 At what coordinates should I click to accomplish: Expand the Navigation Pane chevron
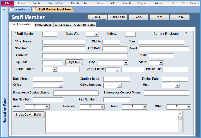tap(4, 10)
